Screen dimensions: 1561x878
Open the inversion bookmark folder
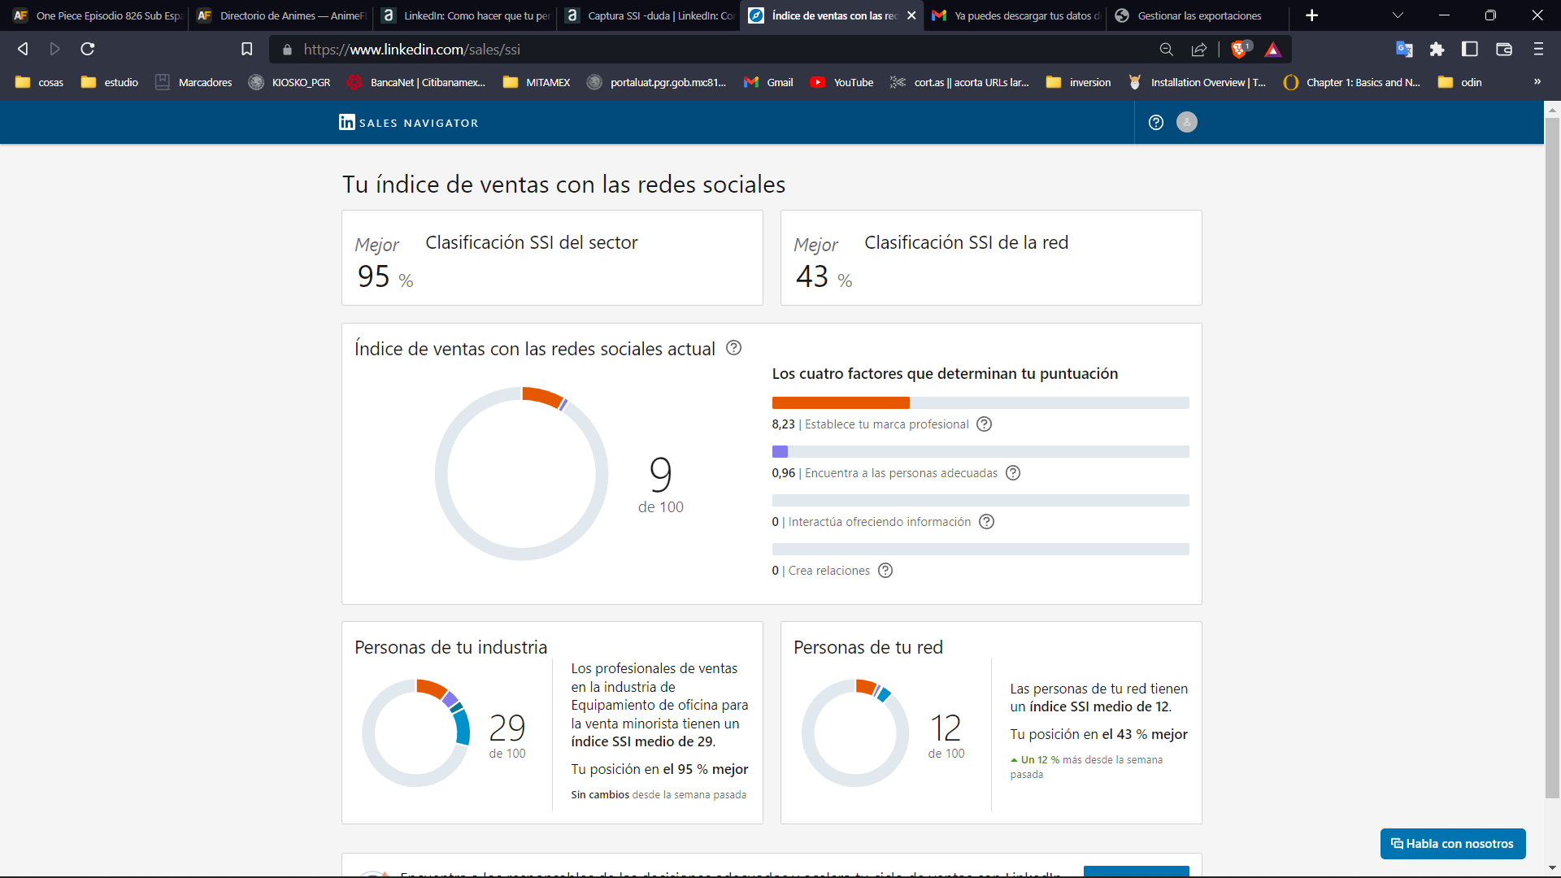tap(1078, 82)
